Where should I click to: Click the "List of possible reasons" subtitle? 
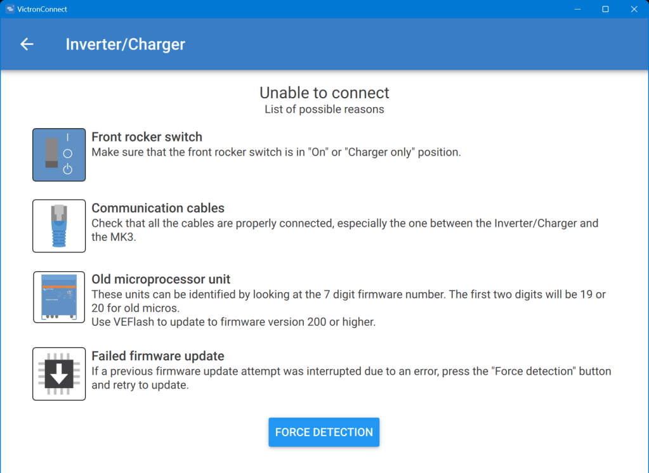point(324,109)
